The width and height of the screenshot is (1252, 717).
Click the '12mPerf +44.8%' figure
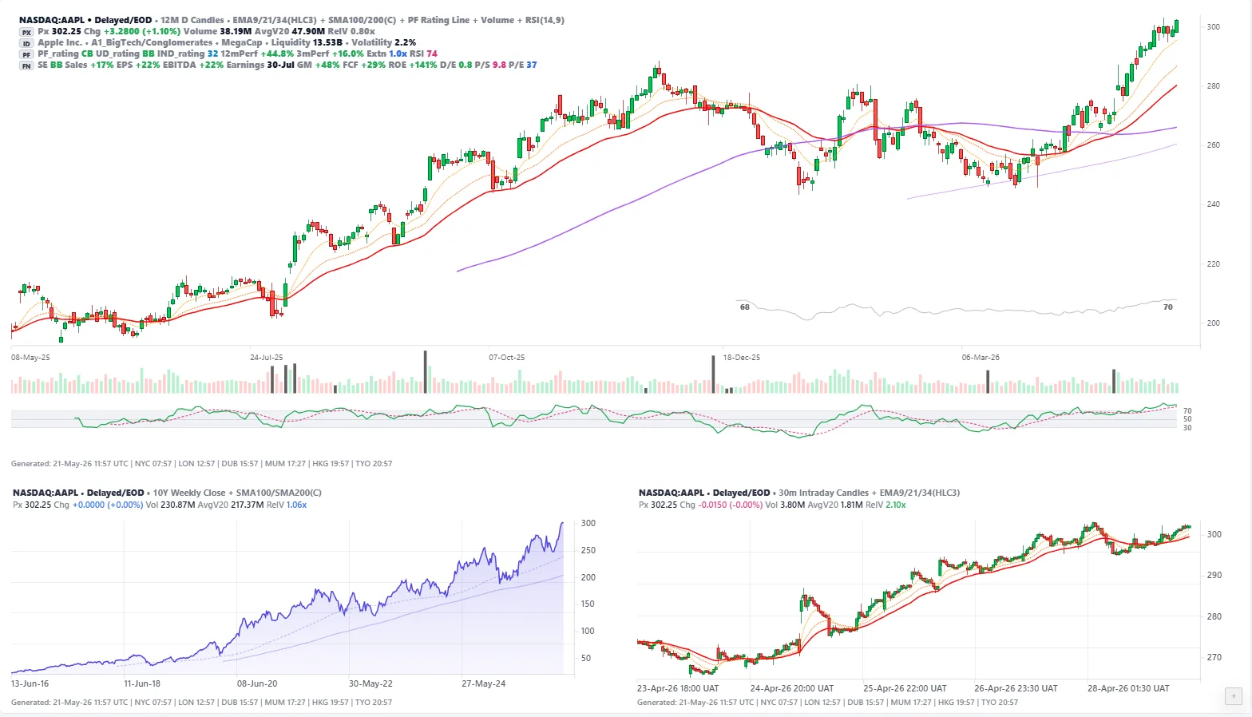click(257, 53)
